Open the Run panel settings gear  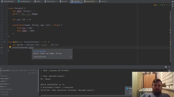click(166, 67)
